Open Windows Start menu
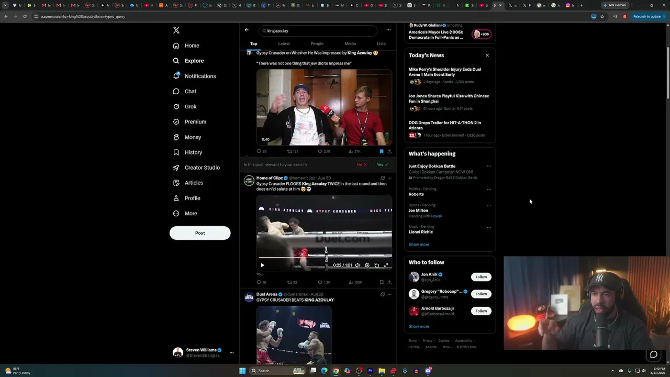This screenshot has height=377, width=670. pos(242,371)
